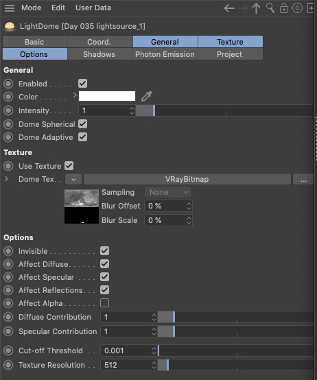Click the VRayBitmap texture button
This screenshot has height=380, width=317.
point(187,179)
